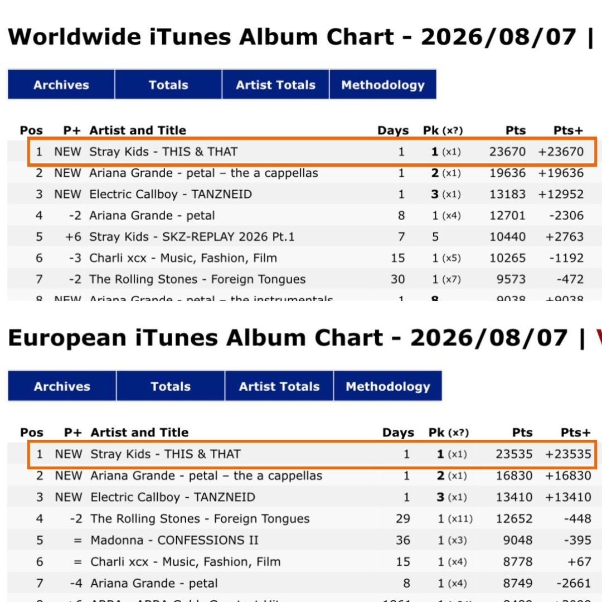Open Archives in the Worldwide chart section
This screenshot has width=602, height=602.
(x=61, y=85)
